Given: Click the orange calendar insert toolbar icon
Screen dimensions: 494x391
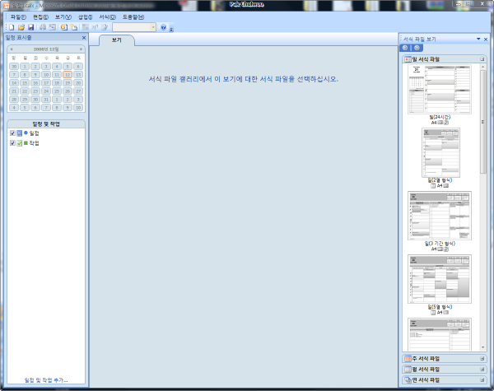Looking at the screenshot, I should (64, 27).
